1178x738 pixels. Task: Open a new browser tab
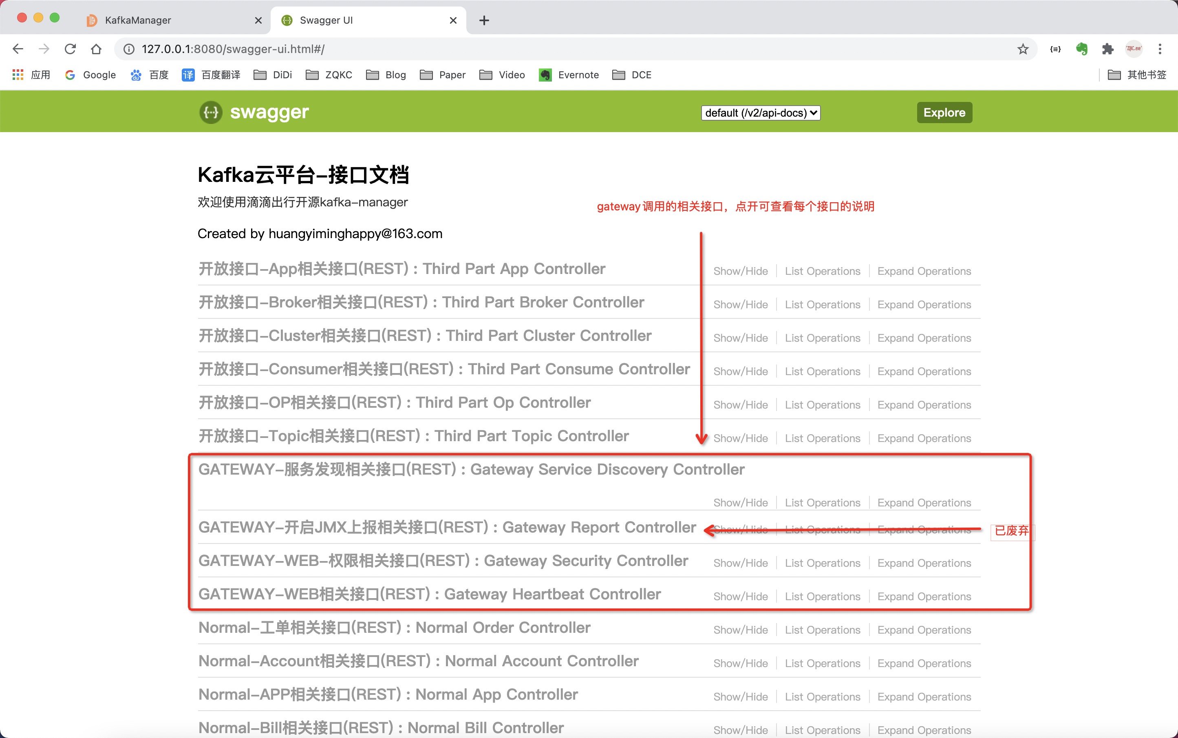coord(483,20)
